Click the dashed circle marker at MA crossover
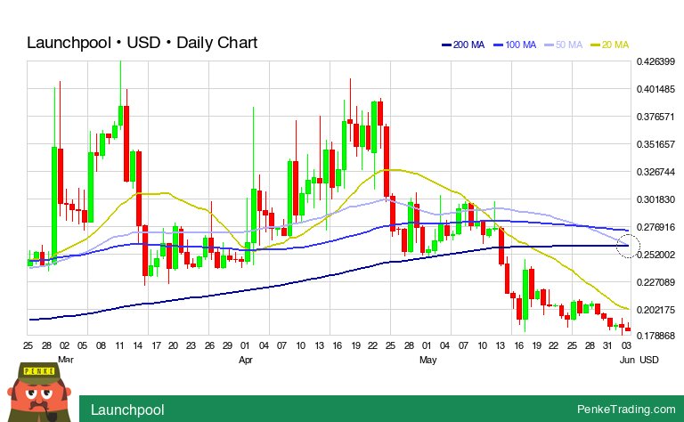 (x=628, y=246)
